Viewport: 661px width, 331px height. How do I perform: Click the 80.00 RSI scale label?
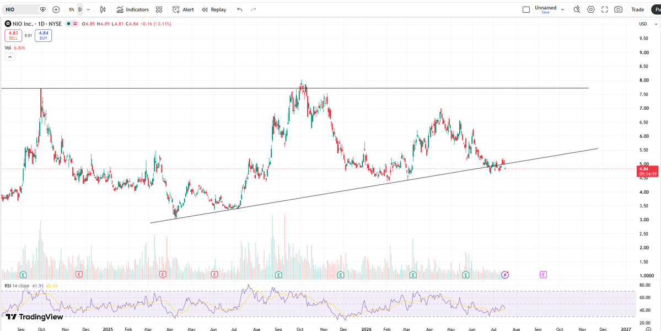pos(644,285)
